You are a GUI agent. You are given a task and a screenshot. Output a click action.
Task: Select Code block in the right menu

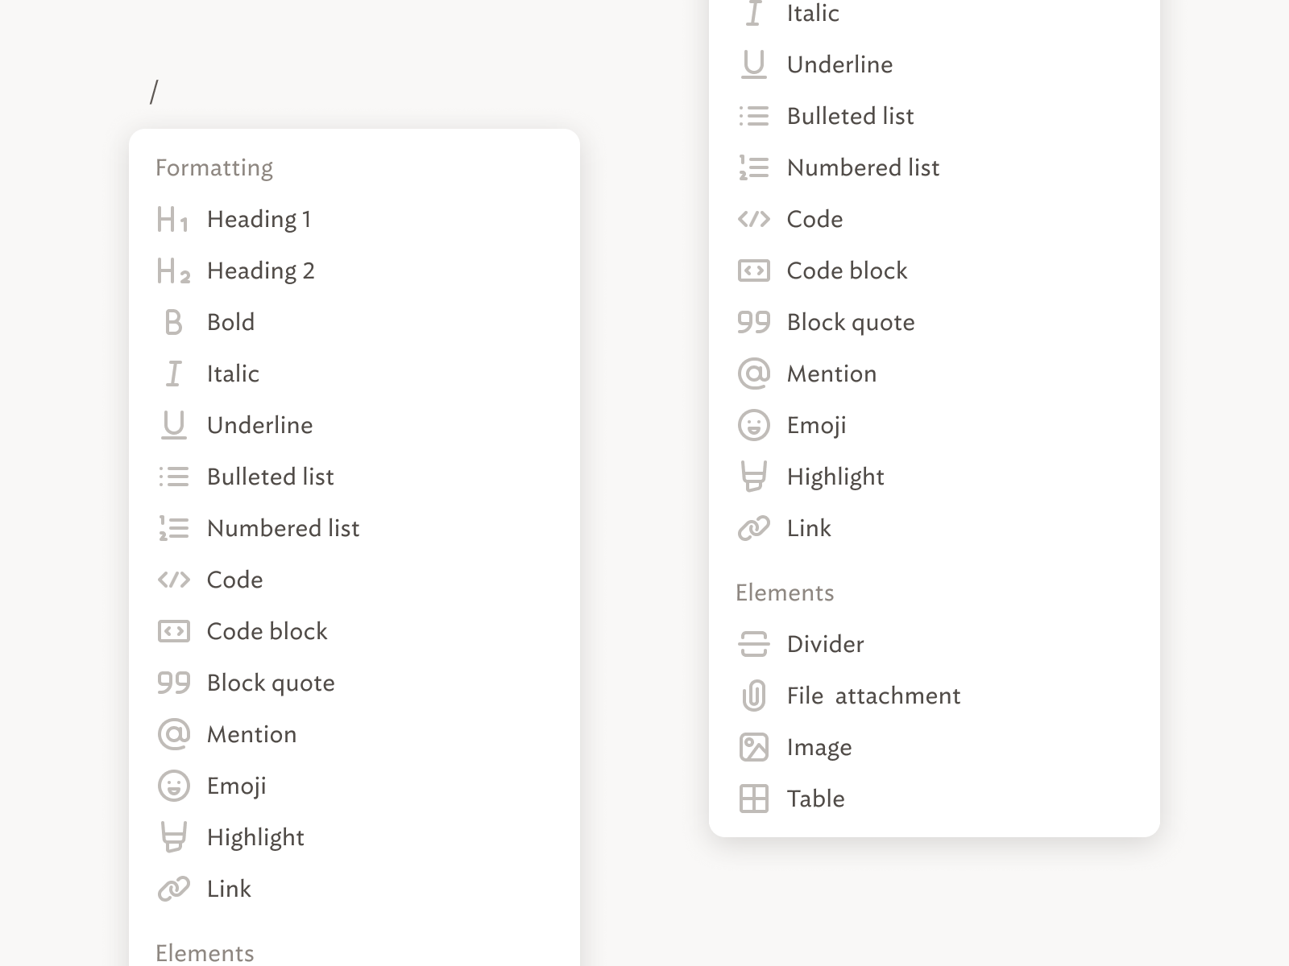[x=847, y=271]
